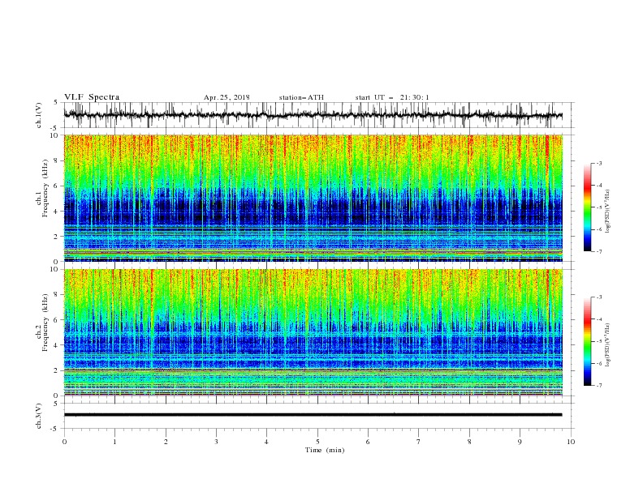Viewport: 643px width, 496px height.
Task: Click the 'ch.1(V)' waveform axis label
Action: coord(39,115)
